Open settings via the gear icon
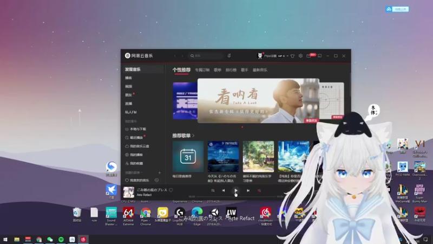Screen dimensions: 433x244 [300, 56]
